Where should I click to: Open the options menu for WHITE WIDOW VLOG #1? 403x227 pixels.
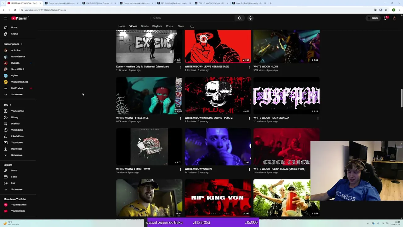pyautogui.click(x=249, y=170)
